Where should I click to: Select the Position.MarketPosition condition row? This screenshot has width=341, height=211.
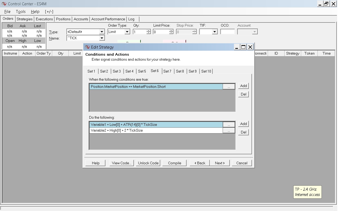pyautogui.click(x=156, y=87)
